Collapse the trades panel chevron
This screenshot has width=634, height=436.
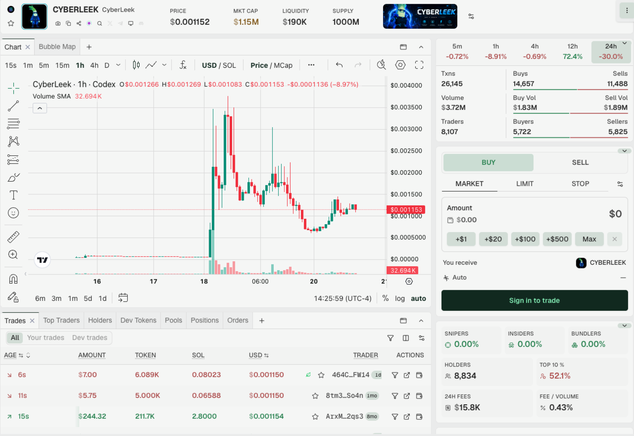tap(421, 321)
